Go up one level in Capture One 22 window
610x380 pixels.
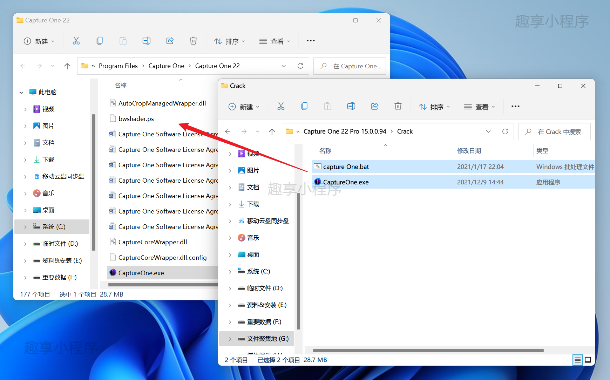pos(67,66)
